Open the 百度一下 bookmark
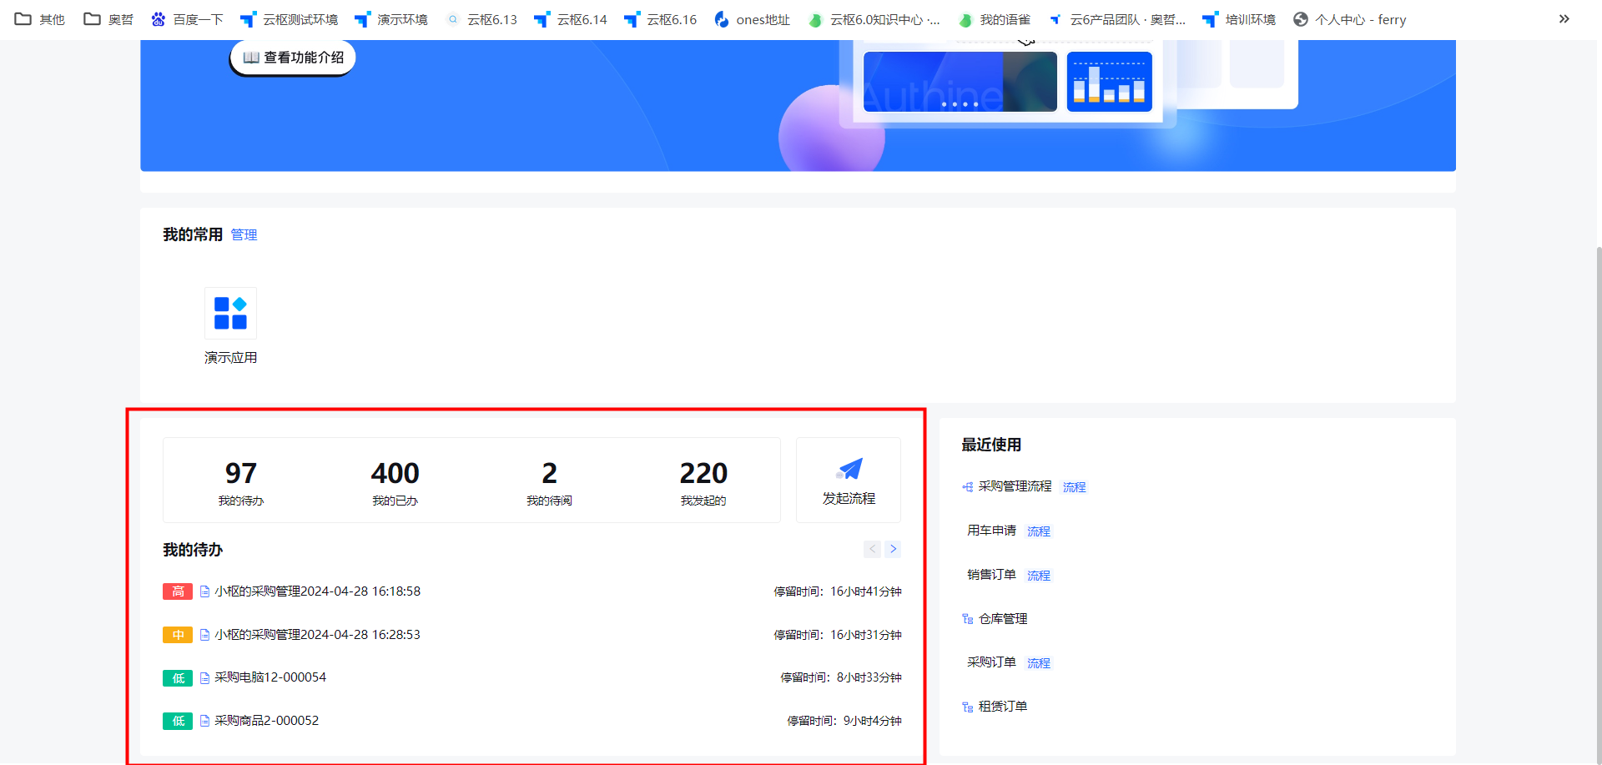Image resolution: width=1602 pixels, height=765 pixels. (x=187, y=19)
